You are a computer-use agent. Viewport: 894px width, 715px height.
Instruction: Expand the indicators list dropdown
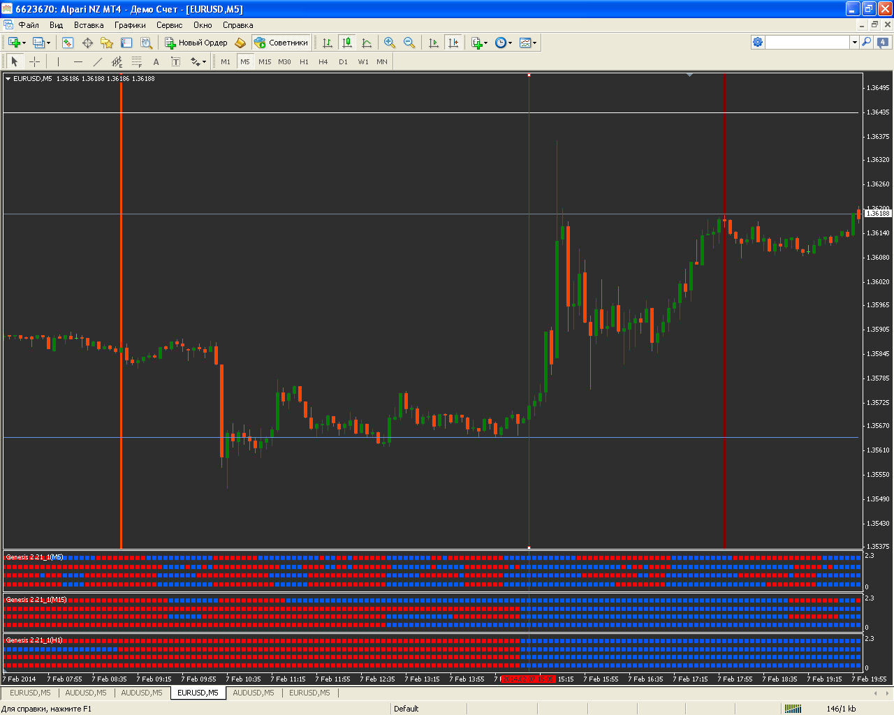coord(486,43)
